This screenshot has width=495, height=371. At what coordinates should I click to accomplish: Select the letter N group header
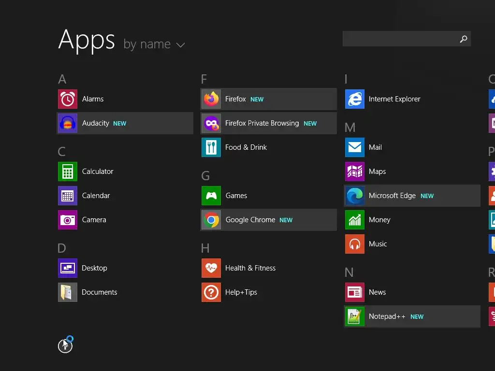point(349,272)
